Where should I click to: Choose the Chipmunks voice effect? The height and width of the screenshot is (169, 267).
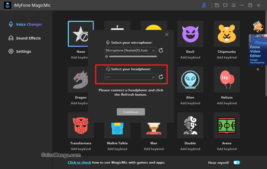pyautogui.click(x=227, y=34)
